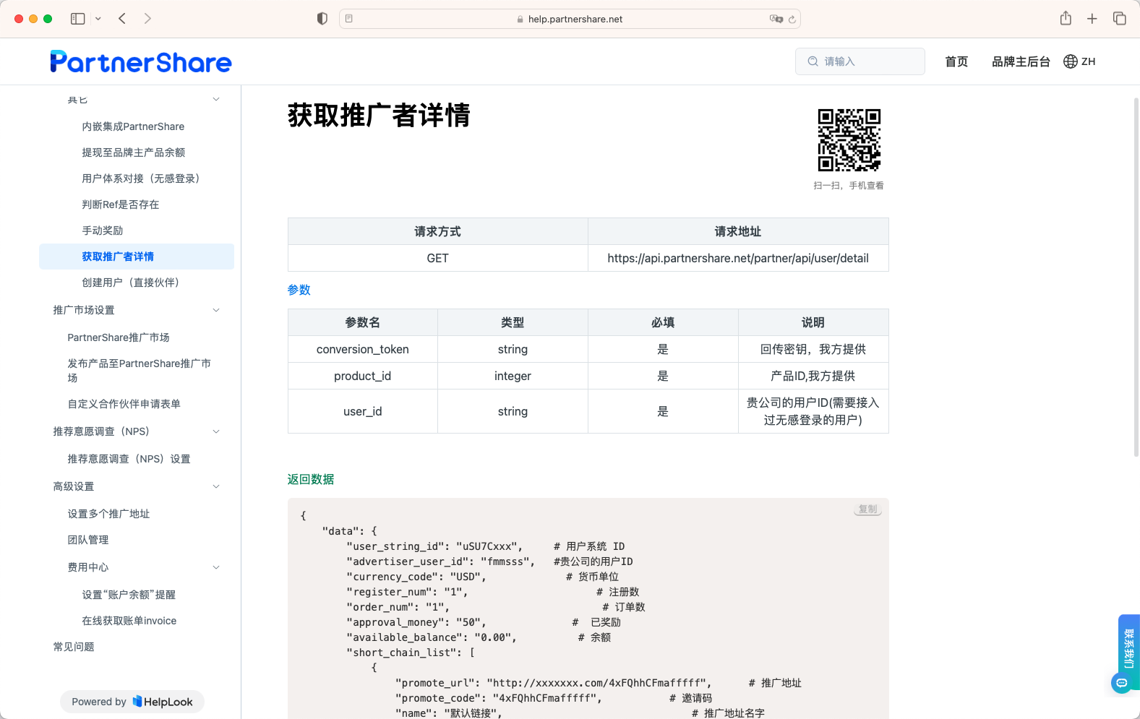Image resolution: width=1140 pixels, height=719 pixels.
Task: Click the Safari privacy shield icon
Action: coord(322,19)
